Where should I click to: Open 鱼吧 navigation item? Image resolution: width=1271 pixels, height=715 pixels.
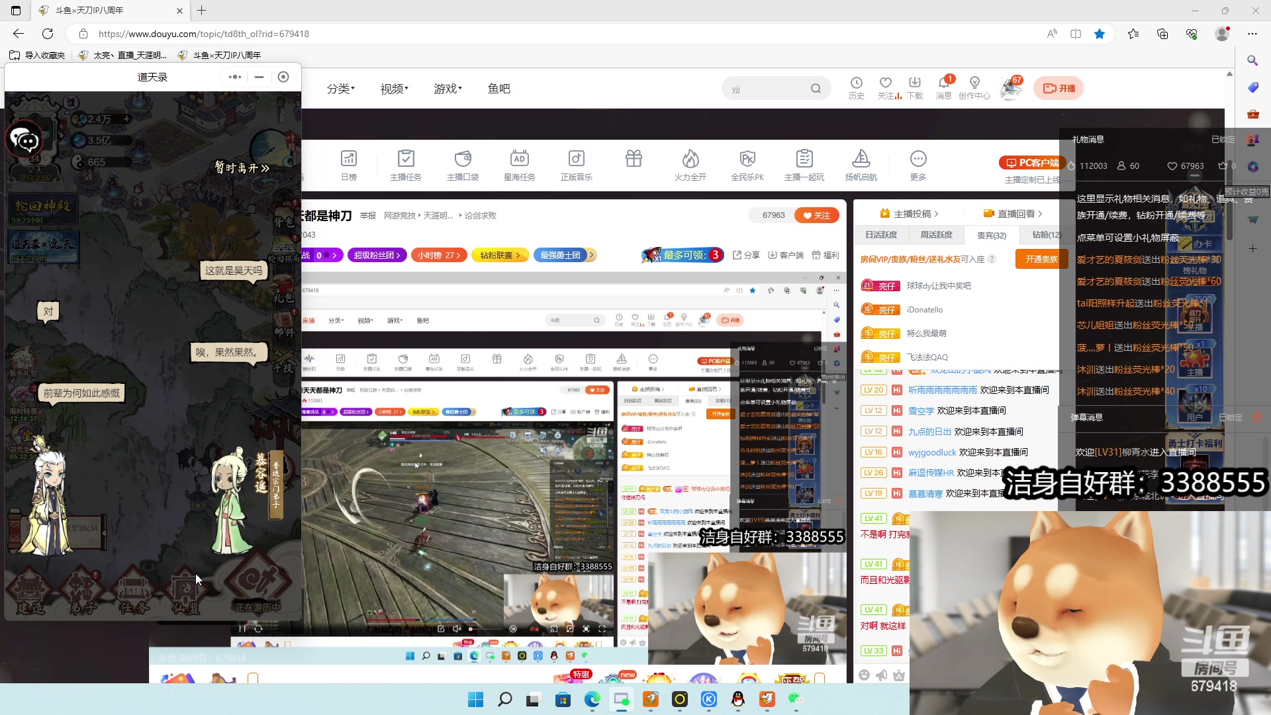click(499, 89)
